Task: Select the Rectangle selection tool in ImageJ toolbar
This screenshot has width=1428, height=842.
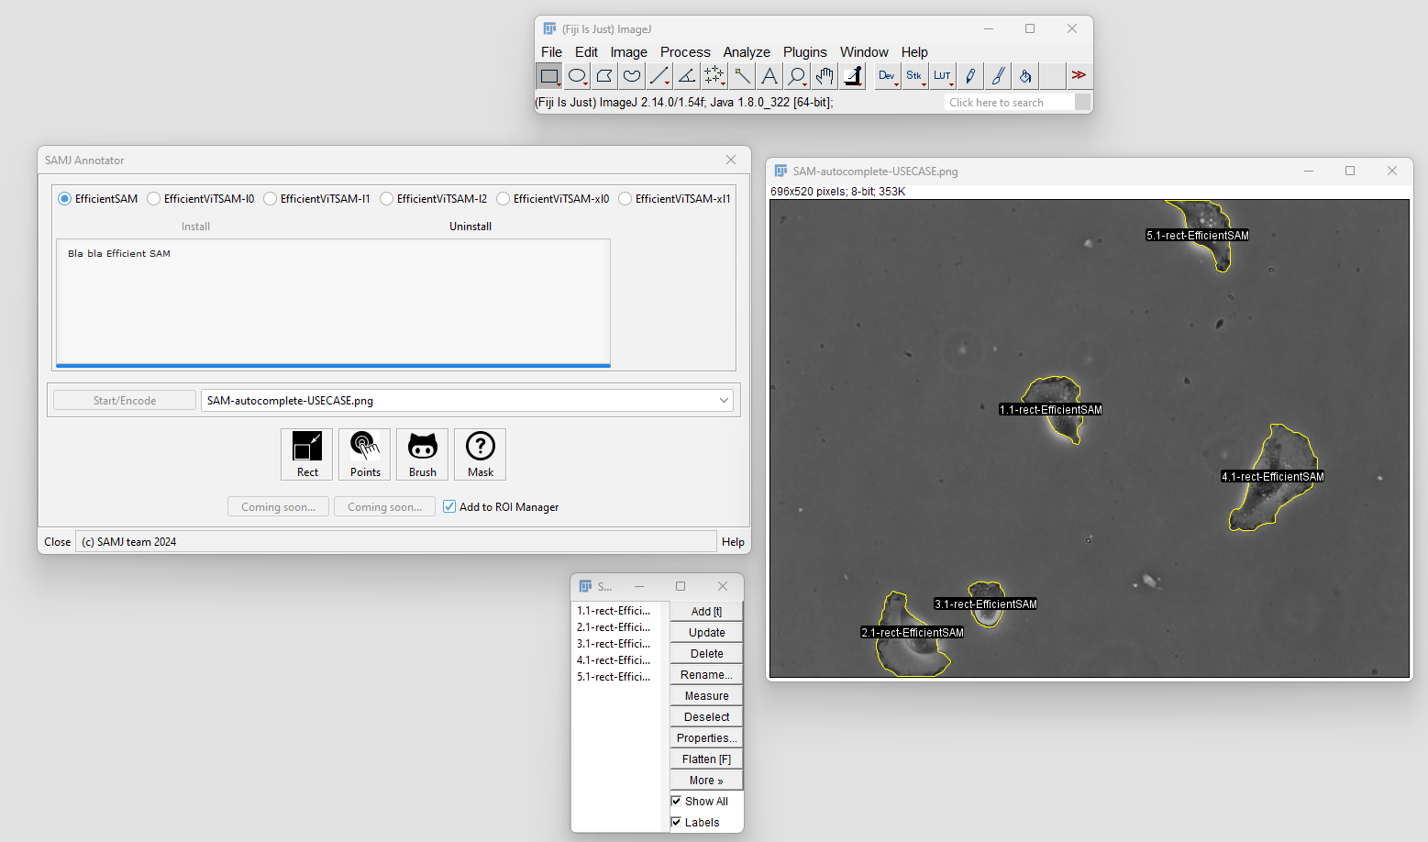Action: (549, 76)
